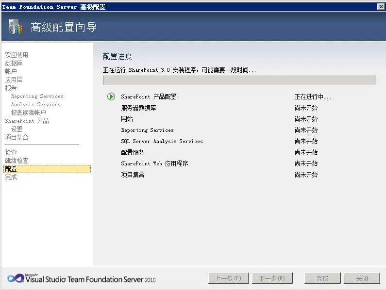
Task: Click 项目集合 task in progress list
Action: pyautogui.click(x=133, y=175)
